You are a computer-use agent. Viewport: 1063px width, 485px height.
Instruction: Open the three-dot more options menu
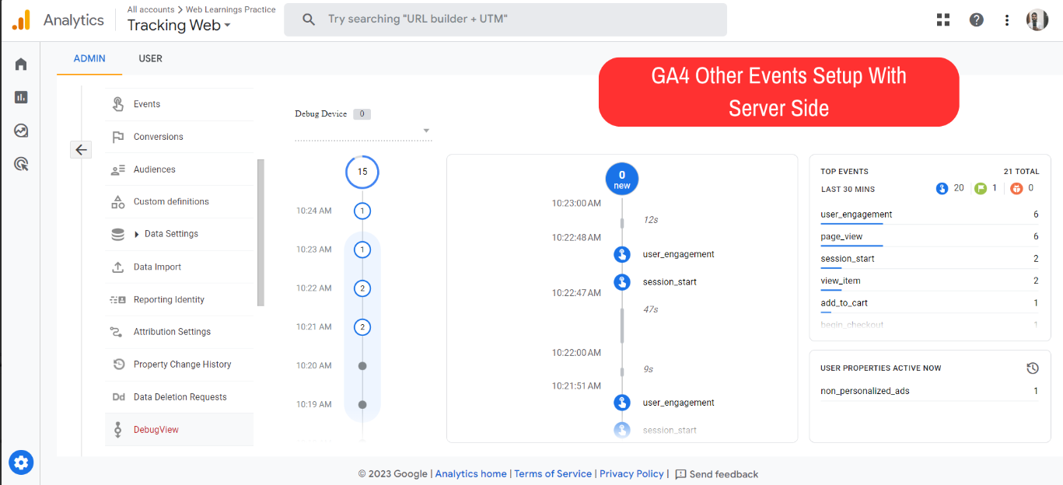[1007, 20]
